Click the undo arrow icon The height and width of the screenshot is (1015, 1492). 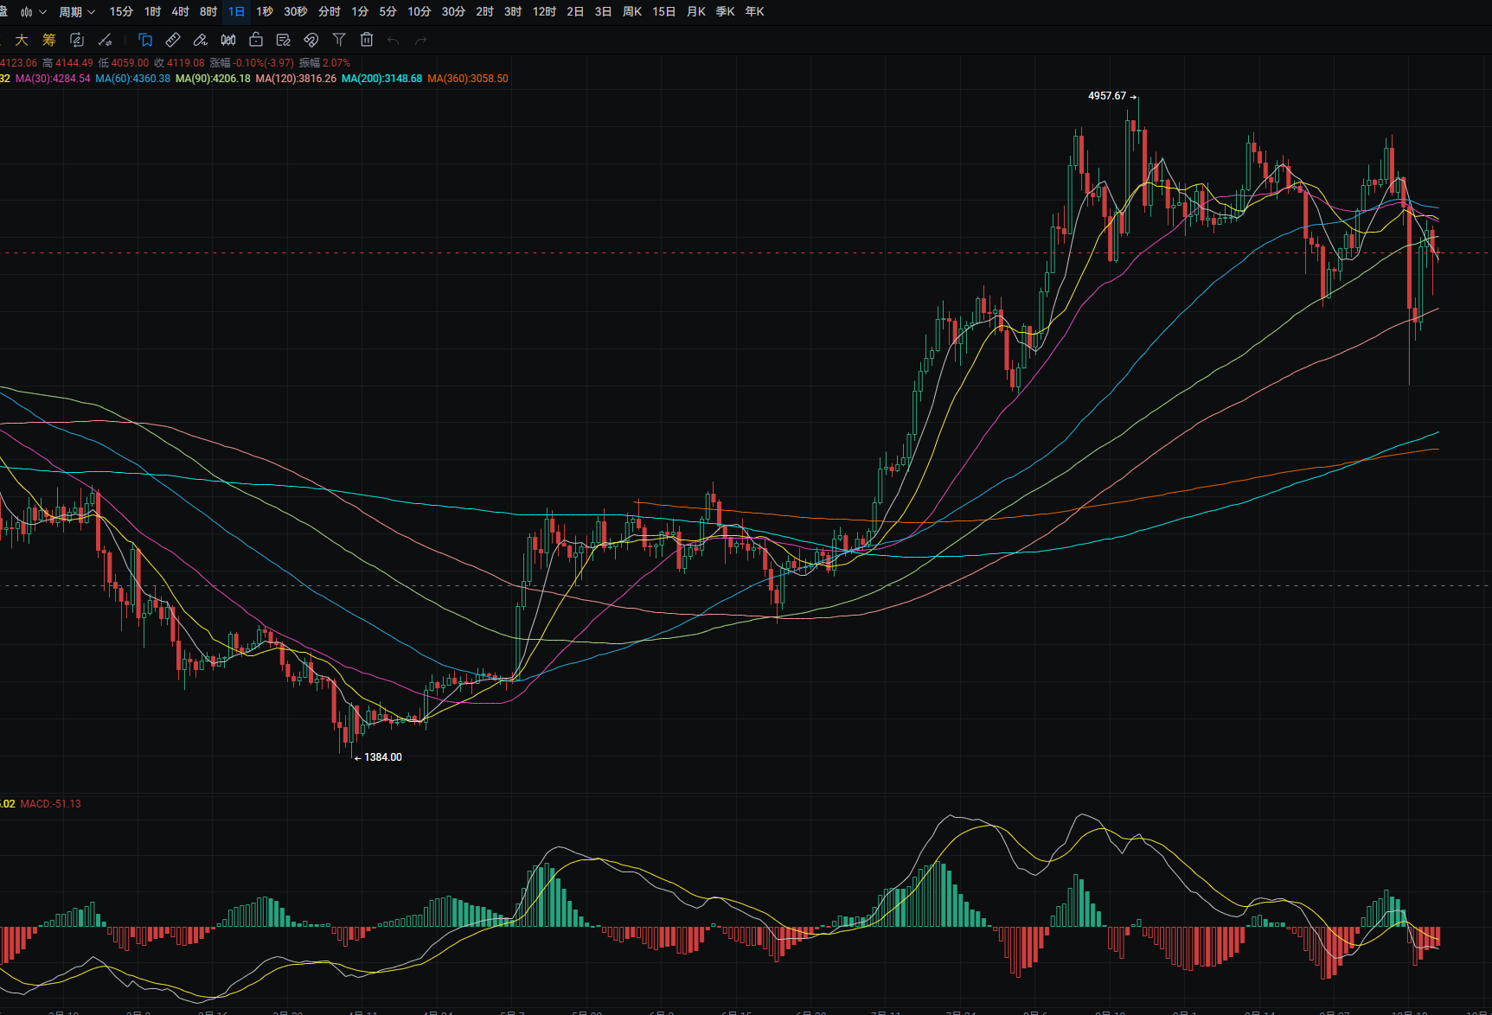pyautogui.click(x=394, y=41)
